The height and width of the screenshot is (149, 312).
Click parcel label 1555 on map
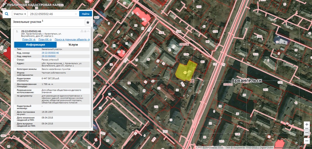199,7
